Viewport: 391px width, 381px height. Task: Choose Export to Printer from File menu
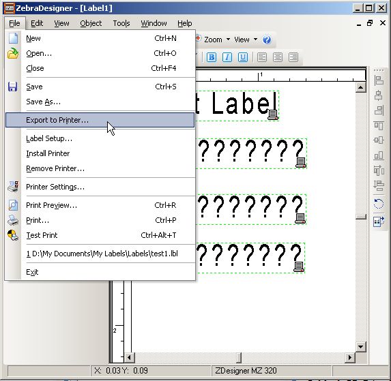pyautogui.click(x=100, y=120)
